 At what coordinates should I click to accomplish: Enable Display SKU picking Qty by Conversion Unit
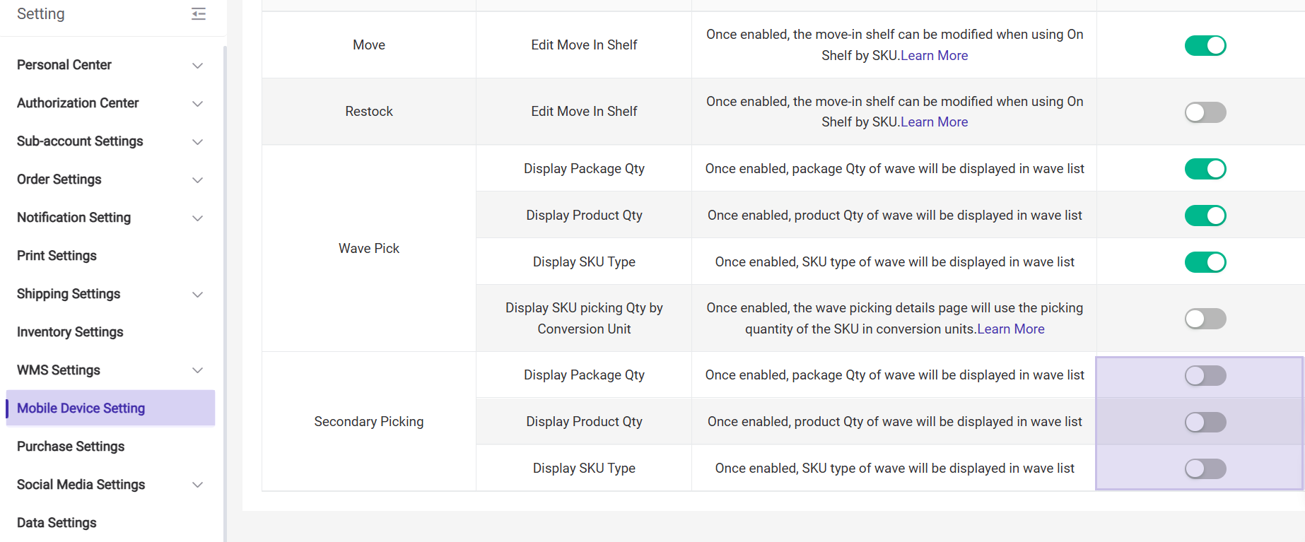1205,319
